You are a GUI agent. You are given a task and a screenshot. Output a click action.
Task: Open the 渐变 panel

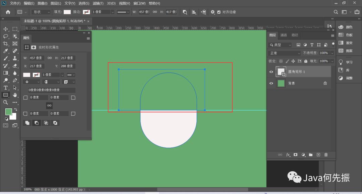[349, 43]
